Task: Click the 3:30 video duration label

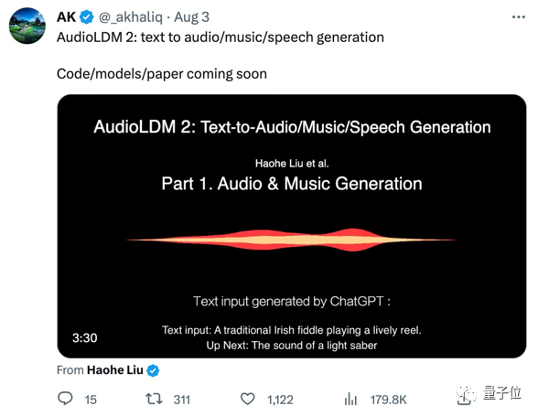Action: coord(85,337)
